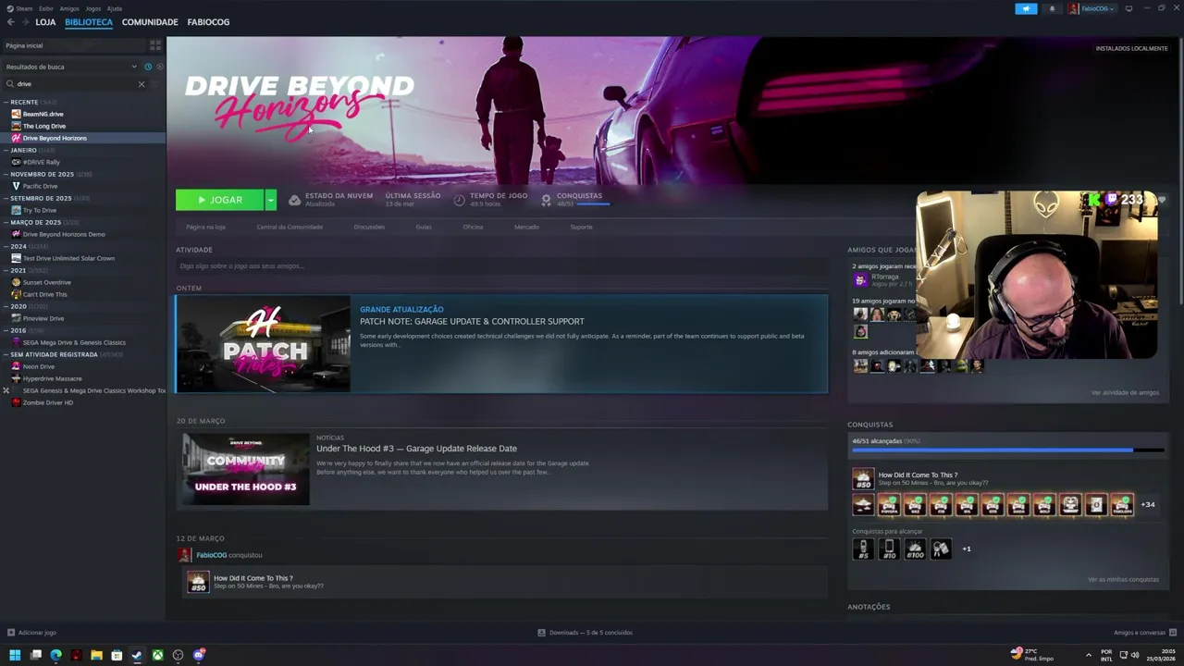Image resolution: width=1184 pixels, height=666 pixels.
Task: Select The Long Drive in the library
Action: click(x=44, y=126)
